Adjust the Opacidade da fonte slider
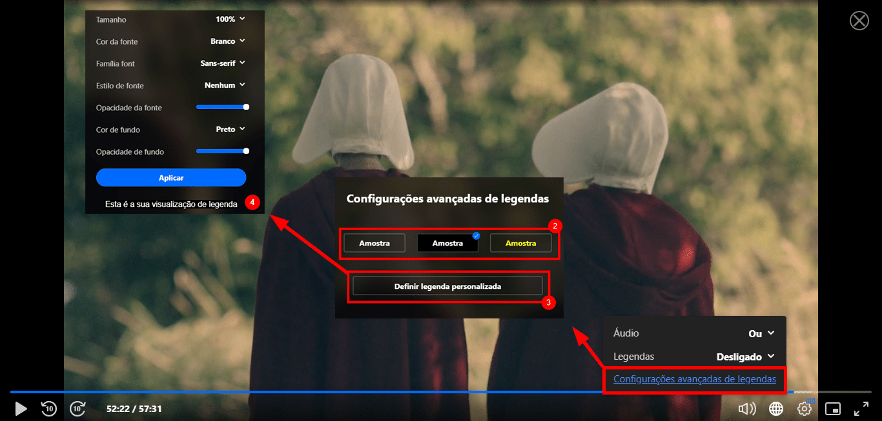Screen dimensions: 882x421 pos(223,107)
